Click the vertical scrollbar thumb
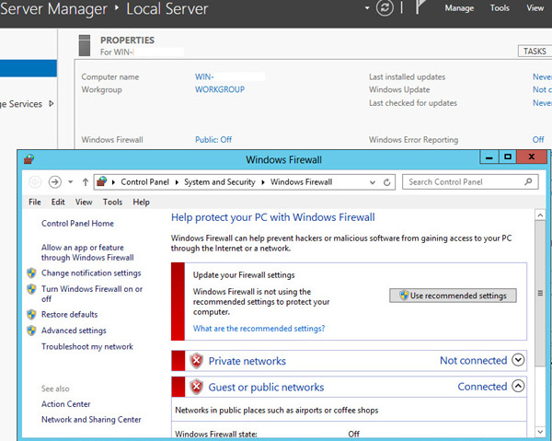 click(x=540, y=293)
